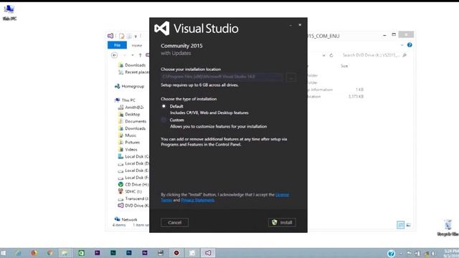Select Homegroup in the navigation pane
The width and height of the screenshot is (459, 258).
coord(129,86)
